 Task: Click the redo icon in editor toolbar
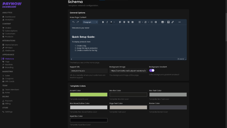[x=78, y=22]
